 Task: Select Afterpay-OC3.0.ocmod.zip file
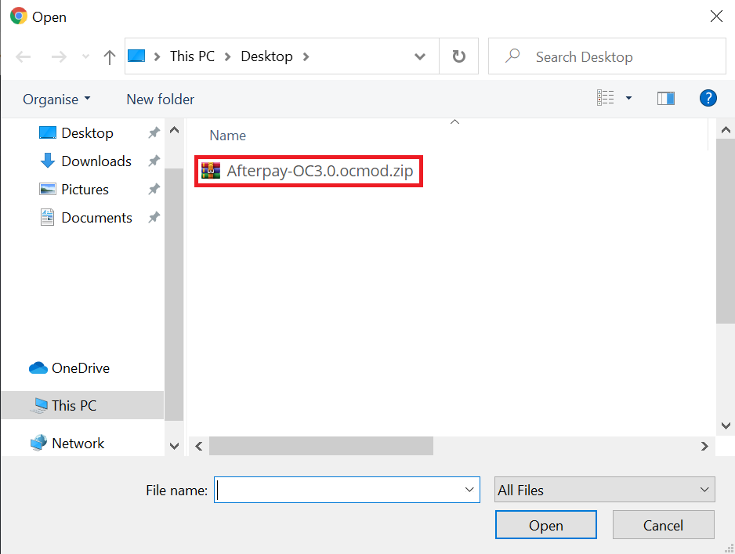309,171
